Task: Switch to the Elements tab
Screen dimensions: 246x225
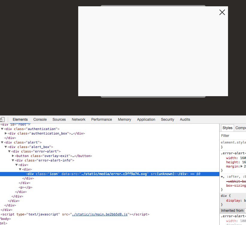Action: click(20, 120)
